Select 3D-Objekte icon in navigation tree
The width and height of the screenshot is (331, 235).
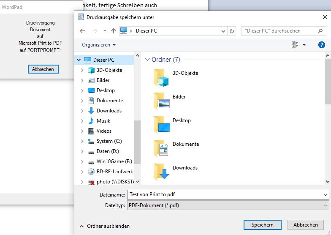coord(91,70)
